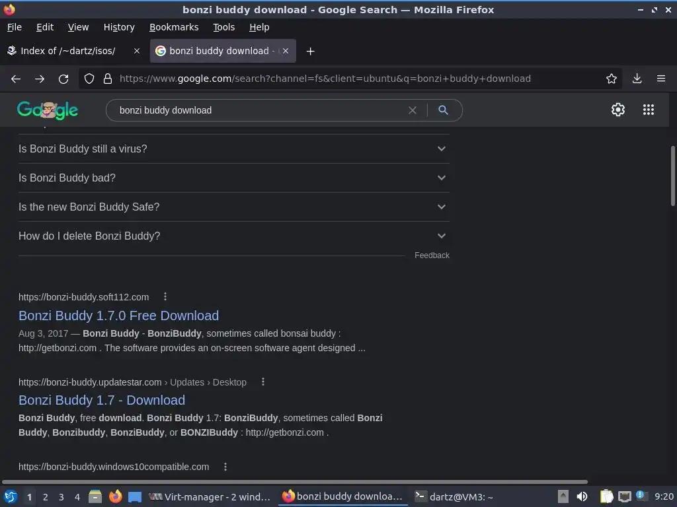
Task: Open the Tools menu
Action: pos(223,27)
